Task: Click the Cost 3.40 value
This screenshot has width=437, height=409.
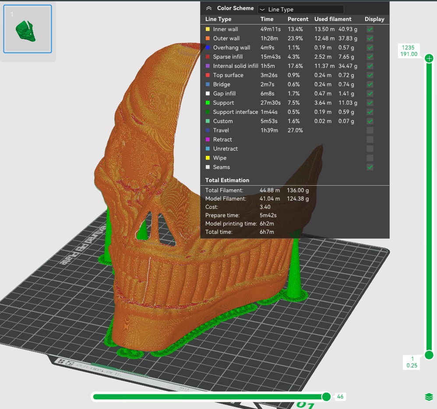Action: click(265, 207)
